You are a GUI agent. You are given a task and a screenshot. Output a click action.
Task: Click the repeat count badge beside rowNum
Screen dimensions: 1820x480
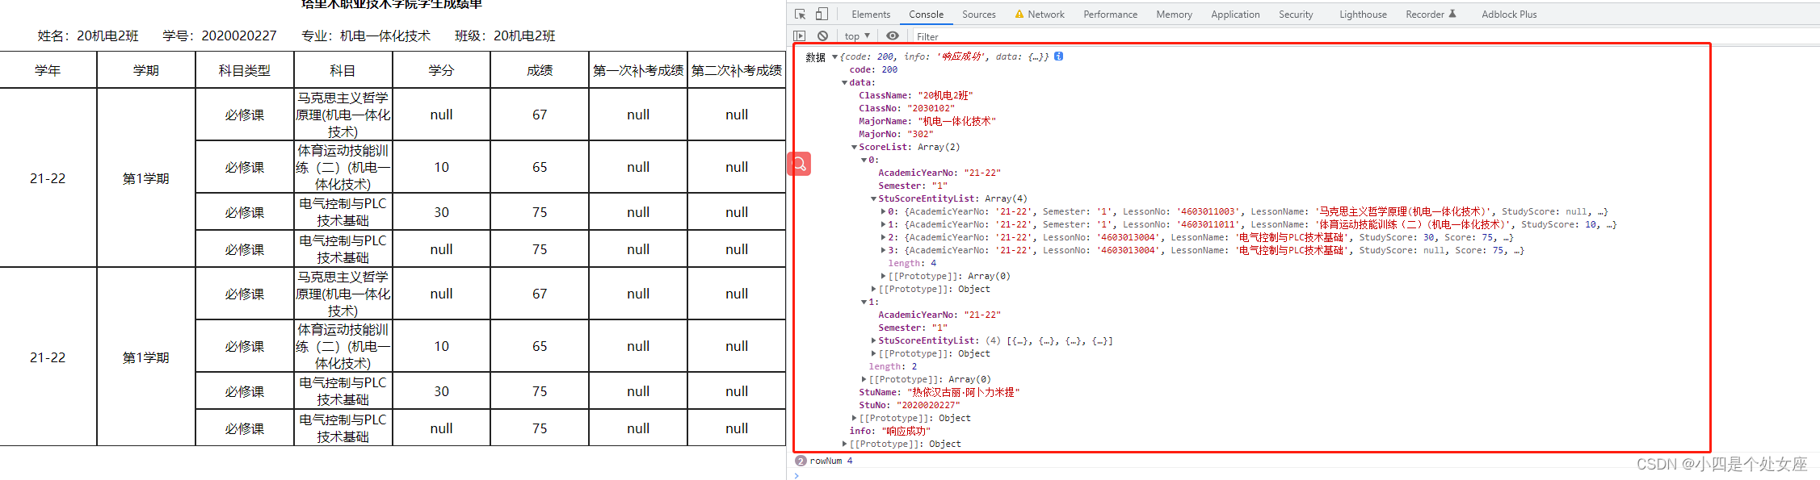point(801,461)
